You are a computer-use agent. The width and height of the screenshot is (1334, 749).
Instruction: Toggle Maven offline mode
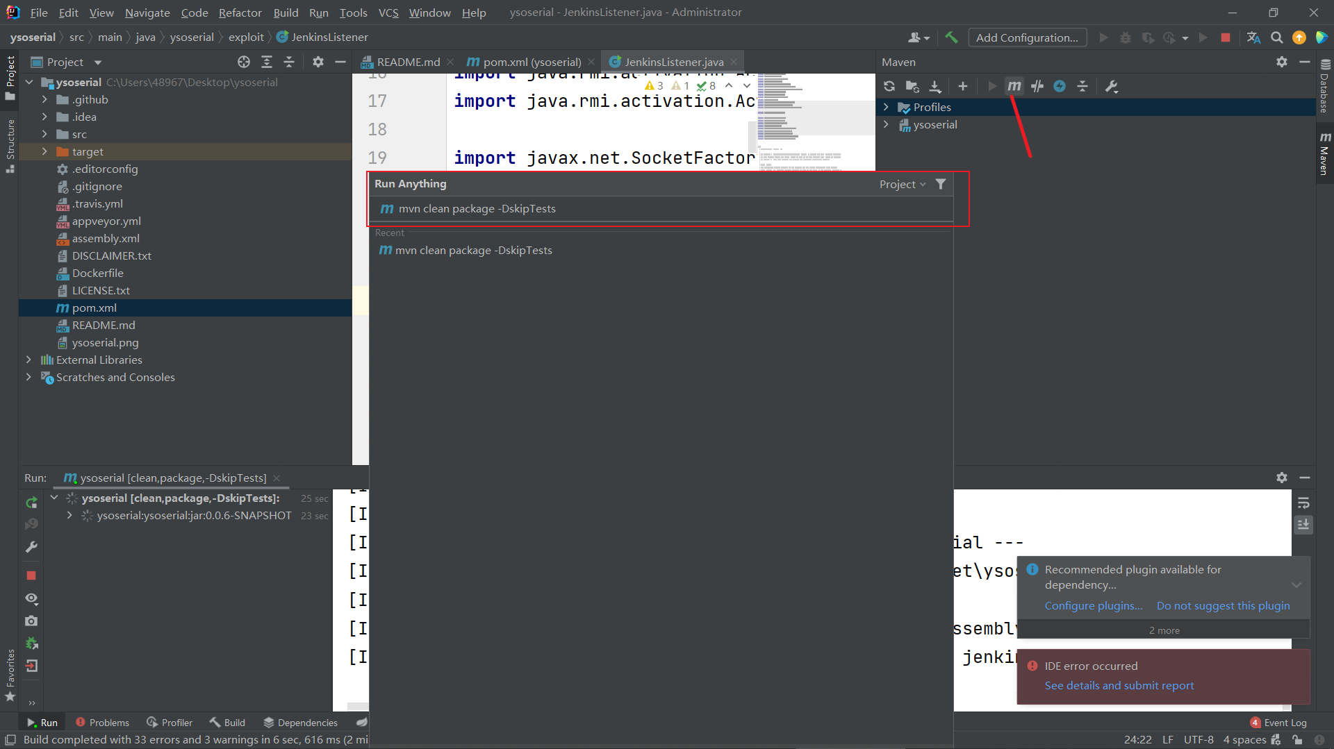[1037, 86]
